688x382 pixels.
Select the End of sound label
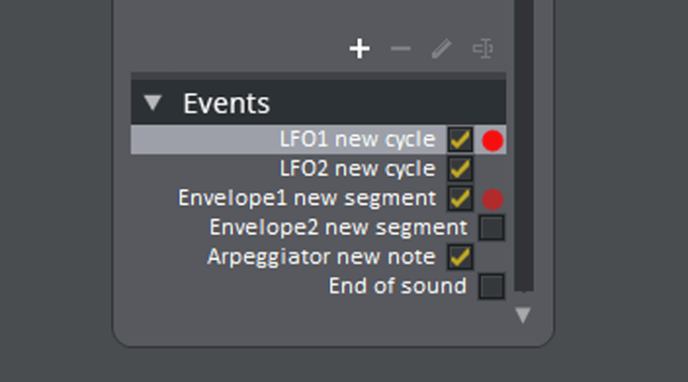click(x=397, y=286)
